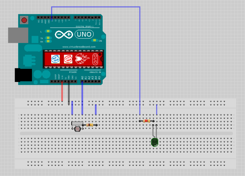Click the red power wire from Arduino
This screenshot has height=176, width=245.
click(62, 91)
